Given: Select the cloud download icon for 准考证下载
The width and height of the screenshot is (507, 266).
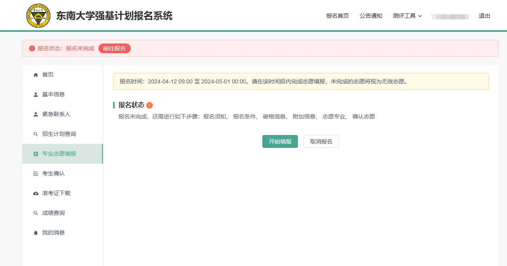Looking at the screenshot, I should (x=36, y=193).
